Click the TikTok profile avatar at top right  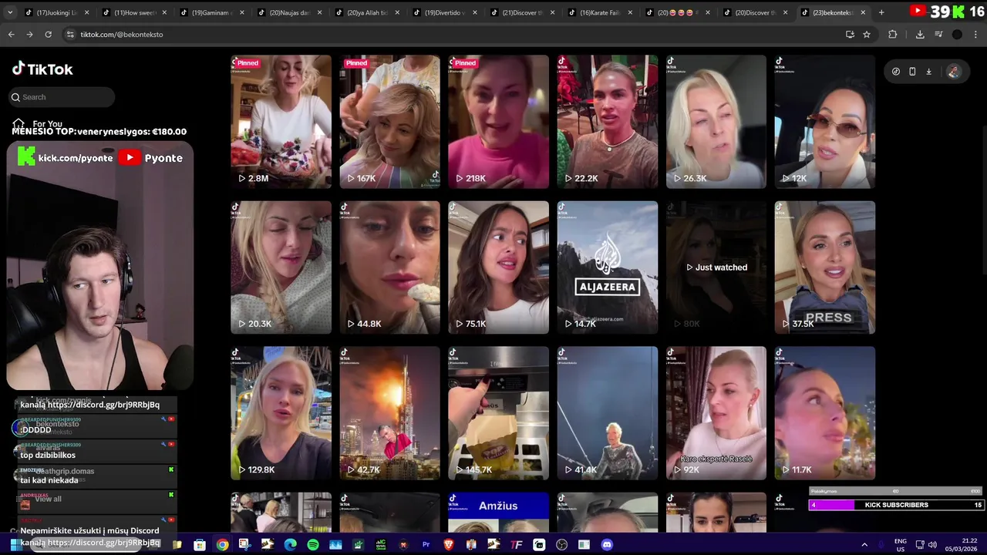coord(953,72)
